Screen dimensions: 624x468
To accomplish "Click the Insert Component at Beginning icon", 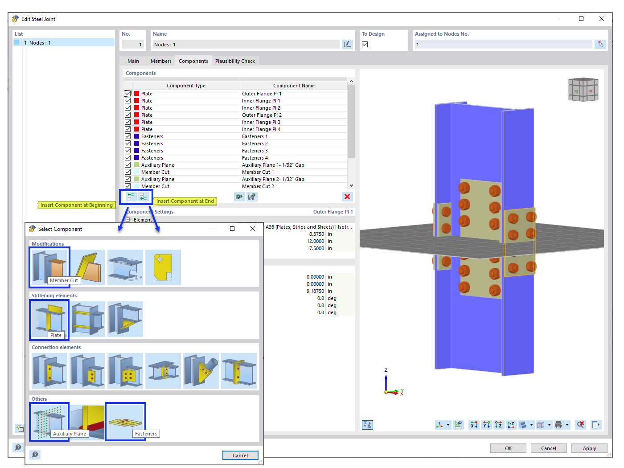I will pyautogui.click(x=130, y=196).
